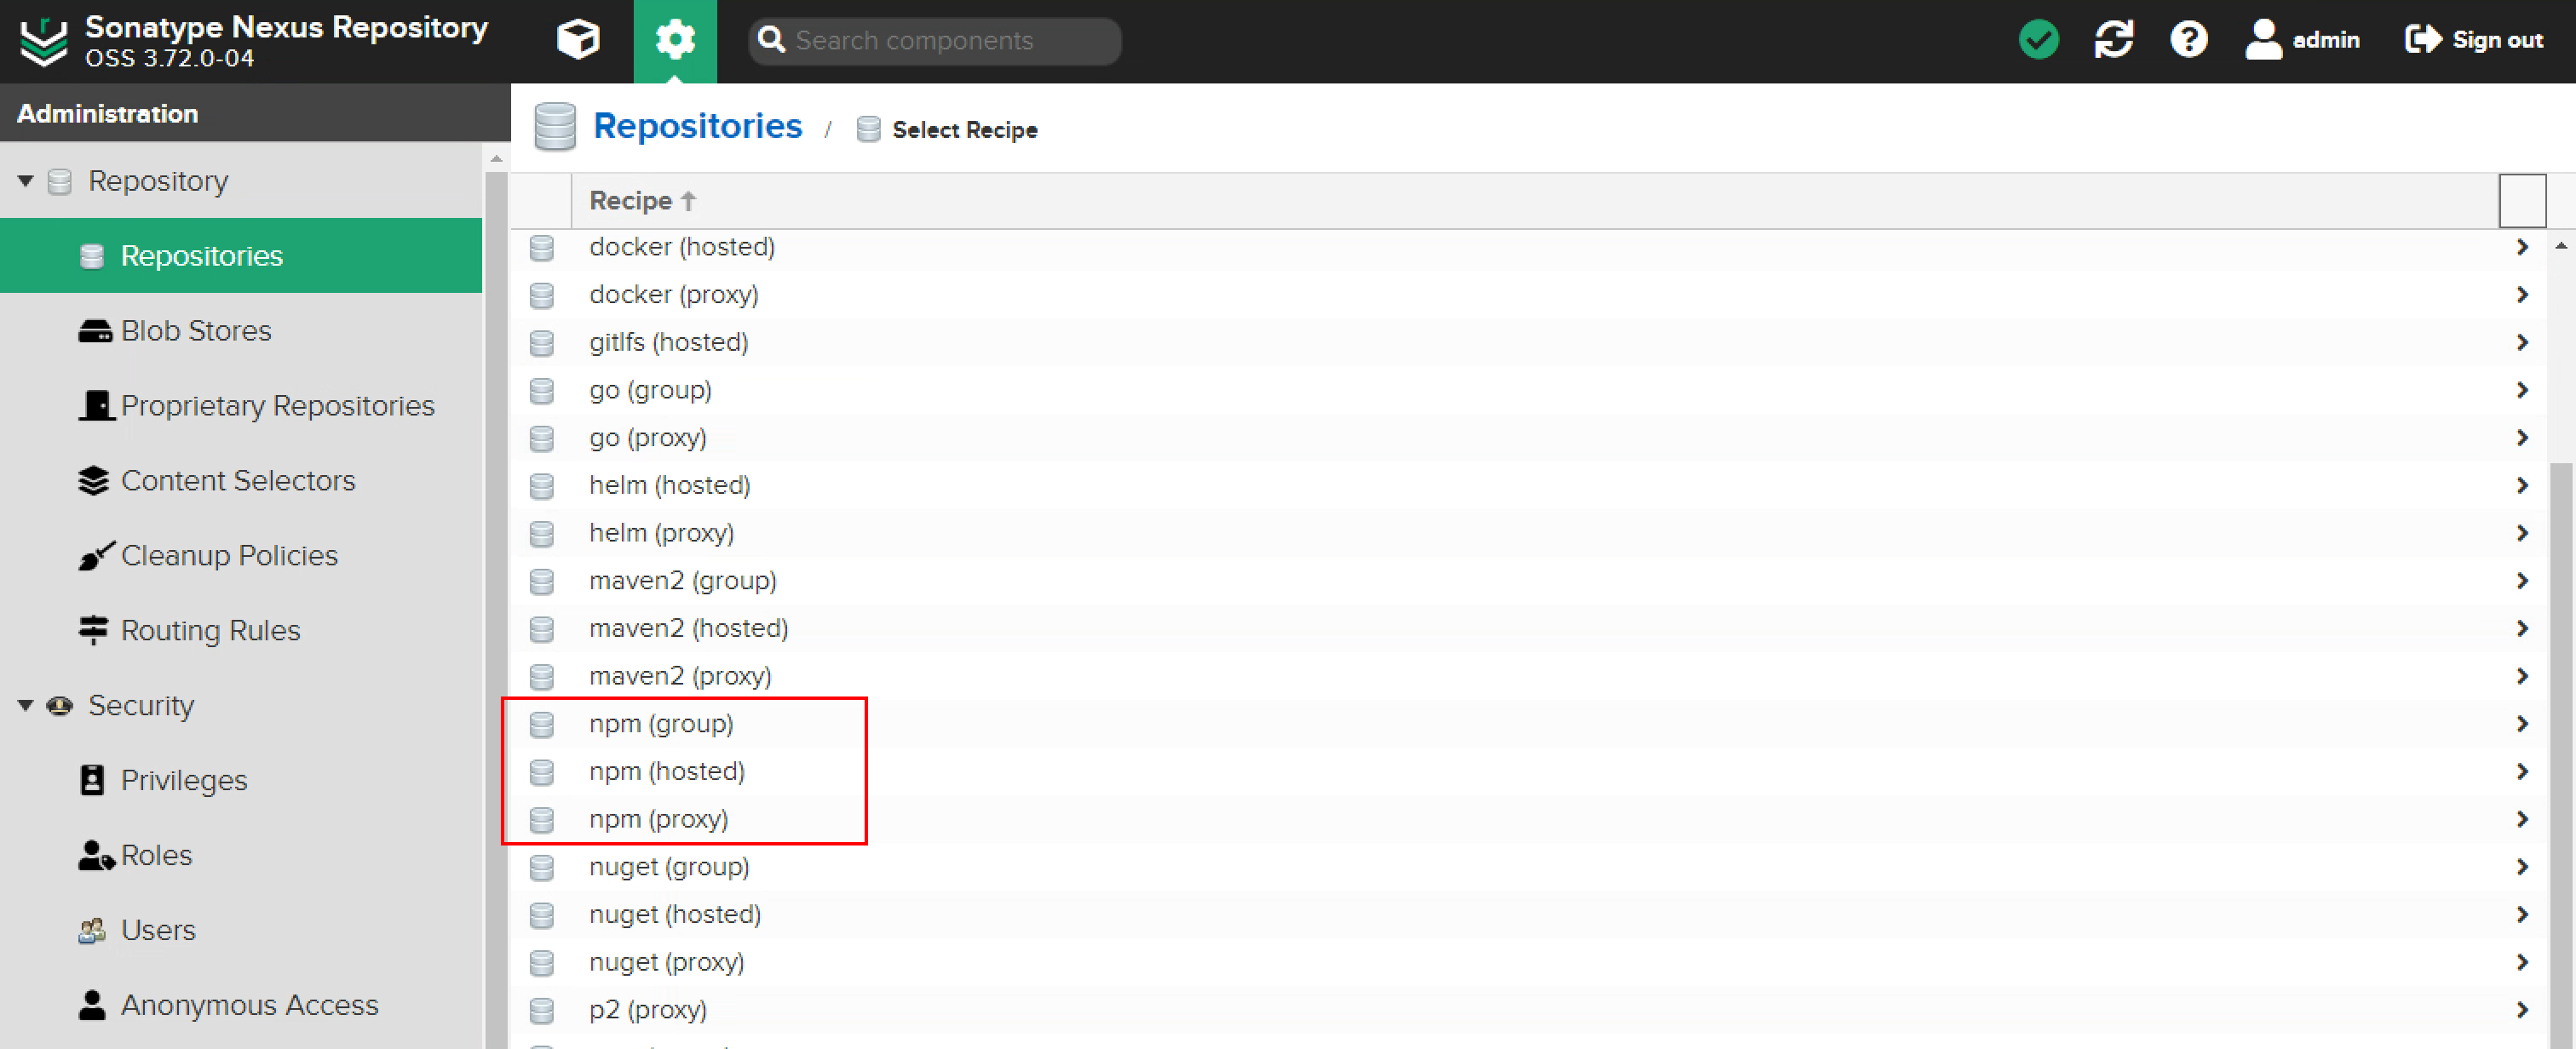Screen dimensions: 2576x1049
Task: Open Routing Rules menu item
Action: (210, 631)
